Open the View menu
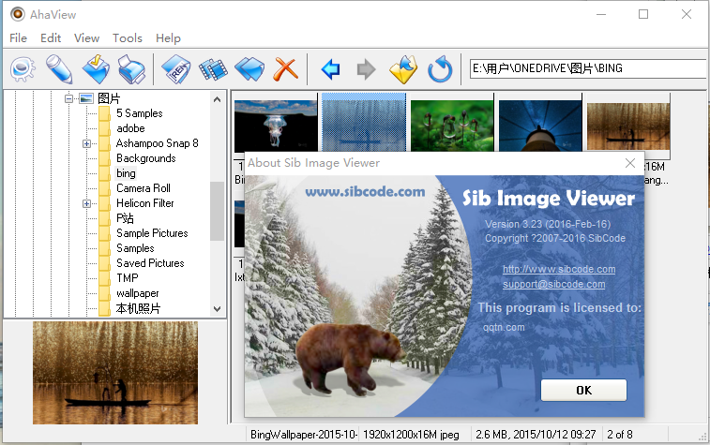Image resolution: width=710 pixels, height=445 pixels. (x=86, y=38)
